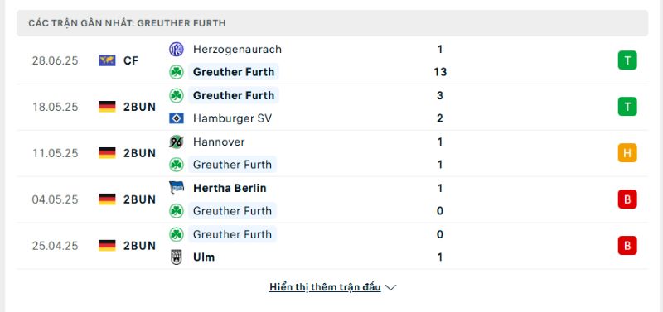Click the Hamburger SV club crest
The height and width of the screenshot is (312, 663).
point(177,118)
